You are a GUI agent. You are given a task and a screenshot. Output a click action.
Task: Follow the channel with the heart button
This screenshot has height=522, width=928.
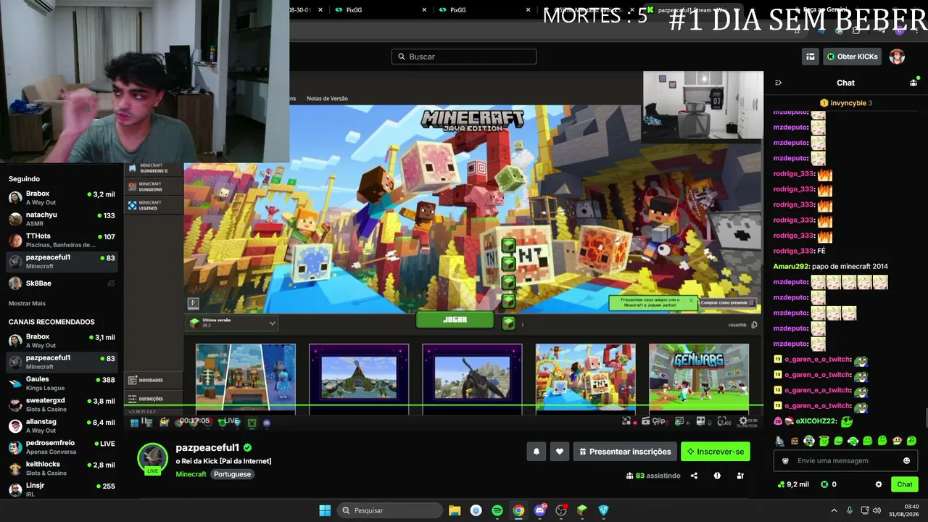pyautogui.click(x=559, y=452)
